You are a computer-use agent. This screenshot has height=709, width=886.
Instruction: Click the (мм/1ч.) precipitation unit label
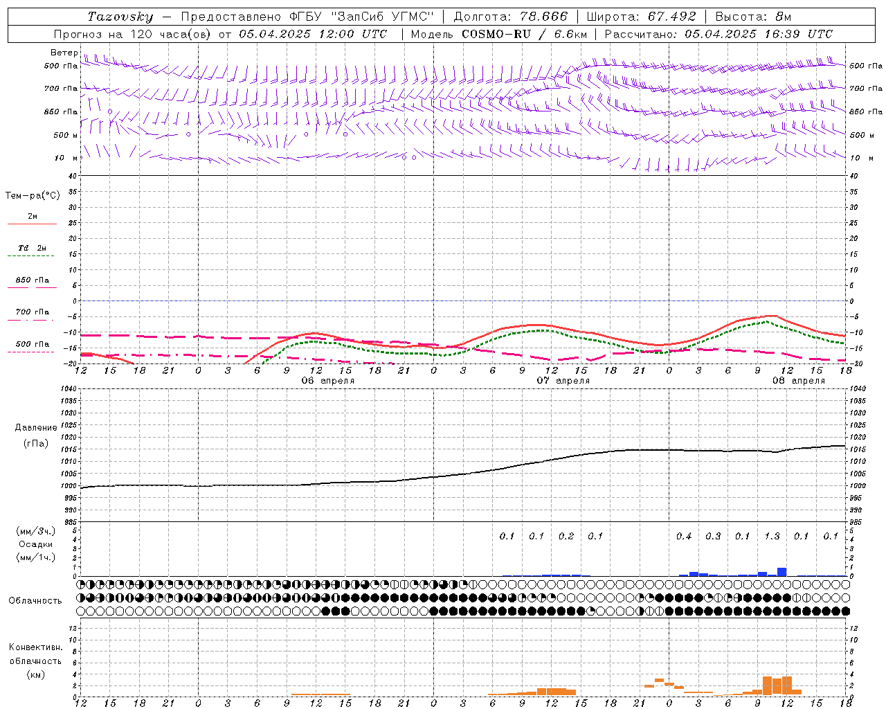point(36,557)
